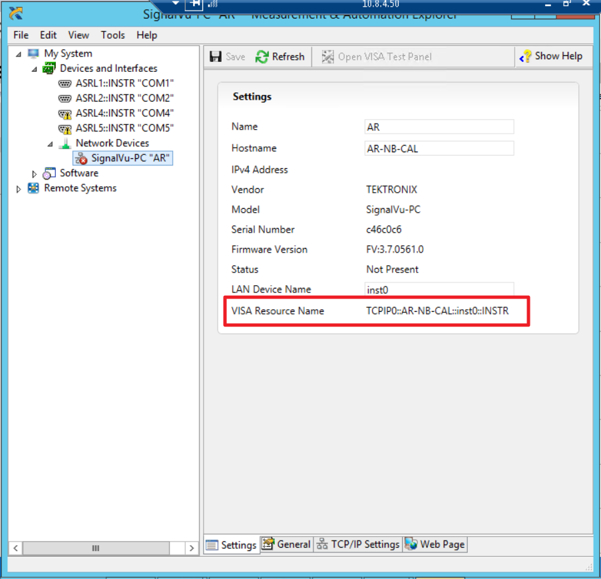Select the Settings tab
Screen dimensions: 601x579
(x=232, y=544)
